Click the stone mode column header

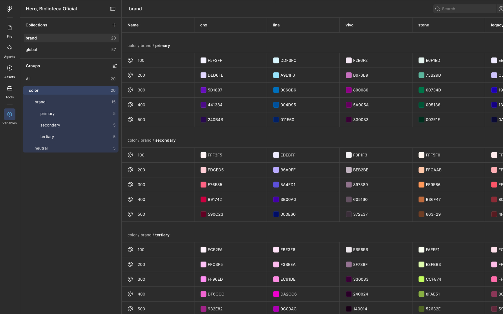click(448, 25)
